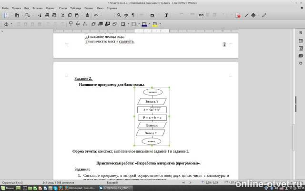Viewport: 305px width, 191px height.
Task: Click the Clone Formatting brush icon
Action: 87,15
